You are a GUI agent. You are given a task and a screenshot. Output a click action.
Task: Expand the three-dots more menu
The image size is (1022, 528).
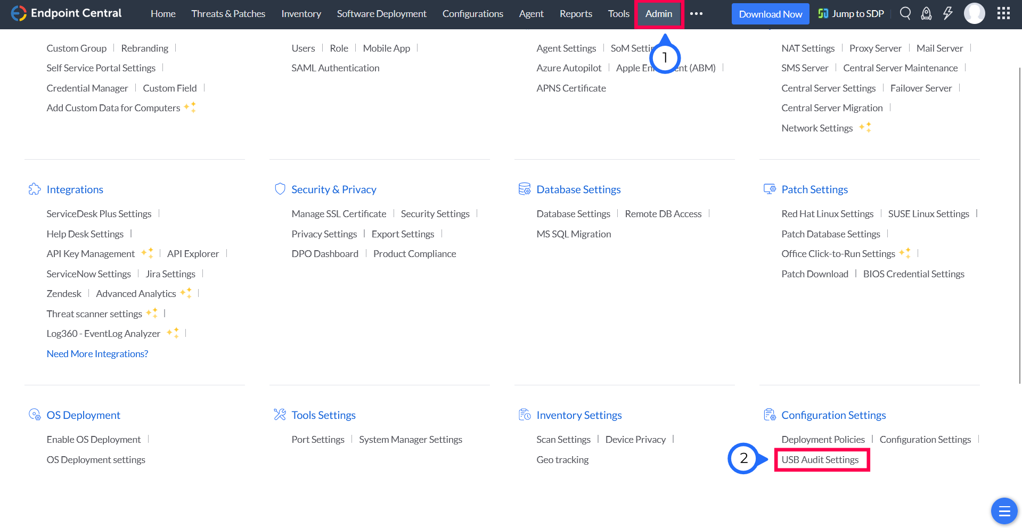(x=696, y=14)
